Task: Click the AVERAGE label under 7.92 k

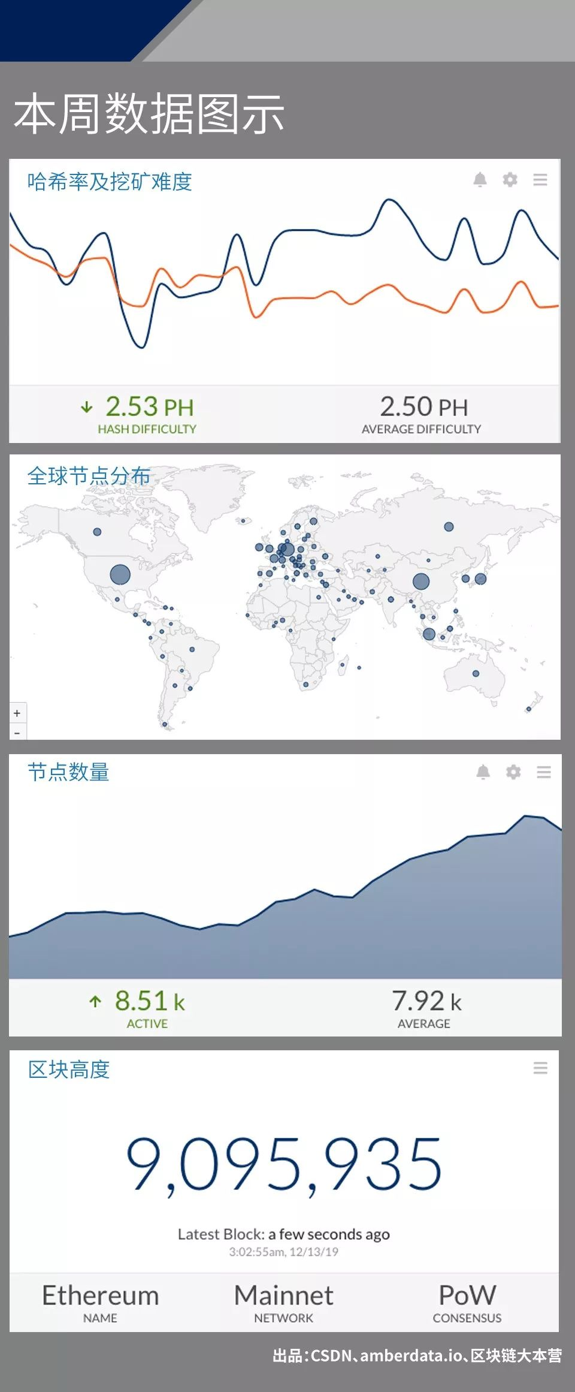Action: coord(424,1024)
